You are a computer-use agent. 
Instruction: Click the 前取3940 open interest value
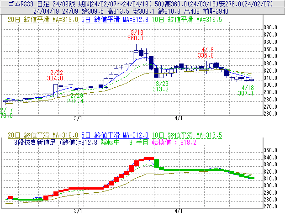(216, 11)
